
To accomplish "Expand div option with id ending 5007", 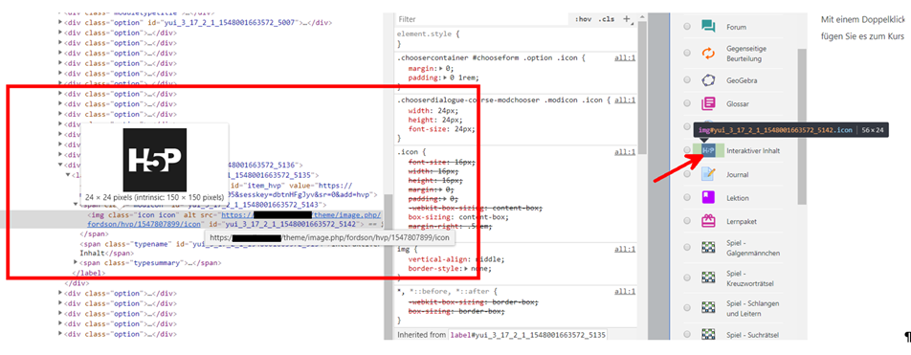I will pos(60,22).
